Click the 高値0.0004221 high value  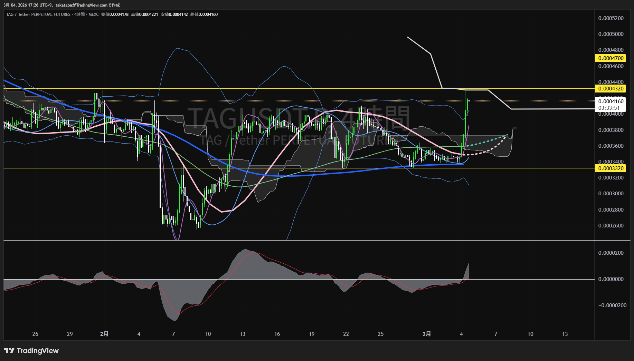click(x=144, y=14)
